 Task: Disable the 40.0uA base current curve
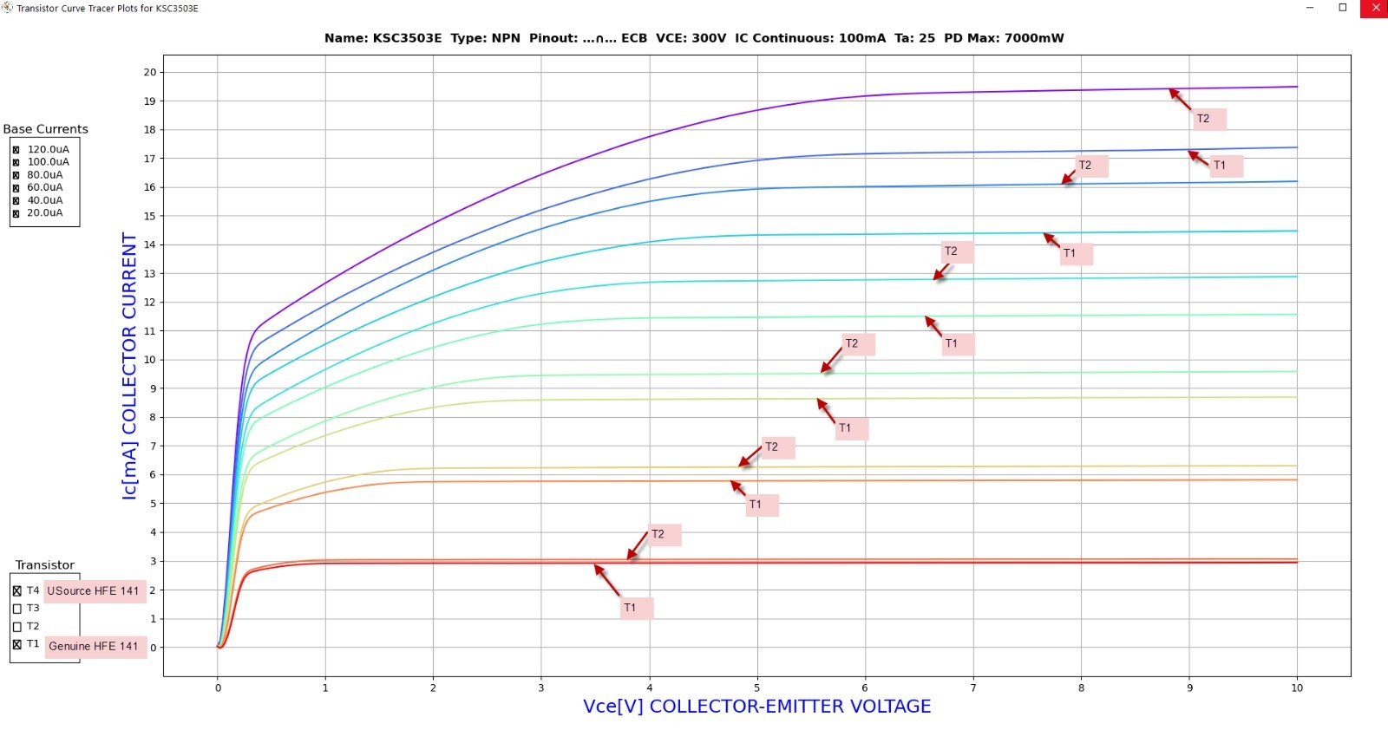point(16,200)
